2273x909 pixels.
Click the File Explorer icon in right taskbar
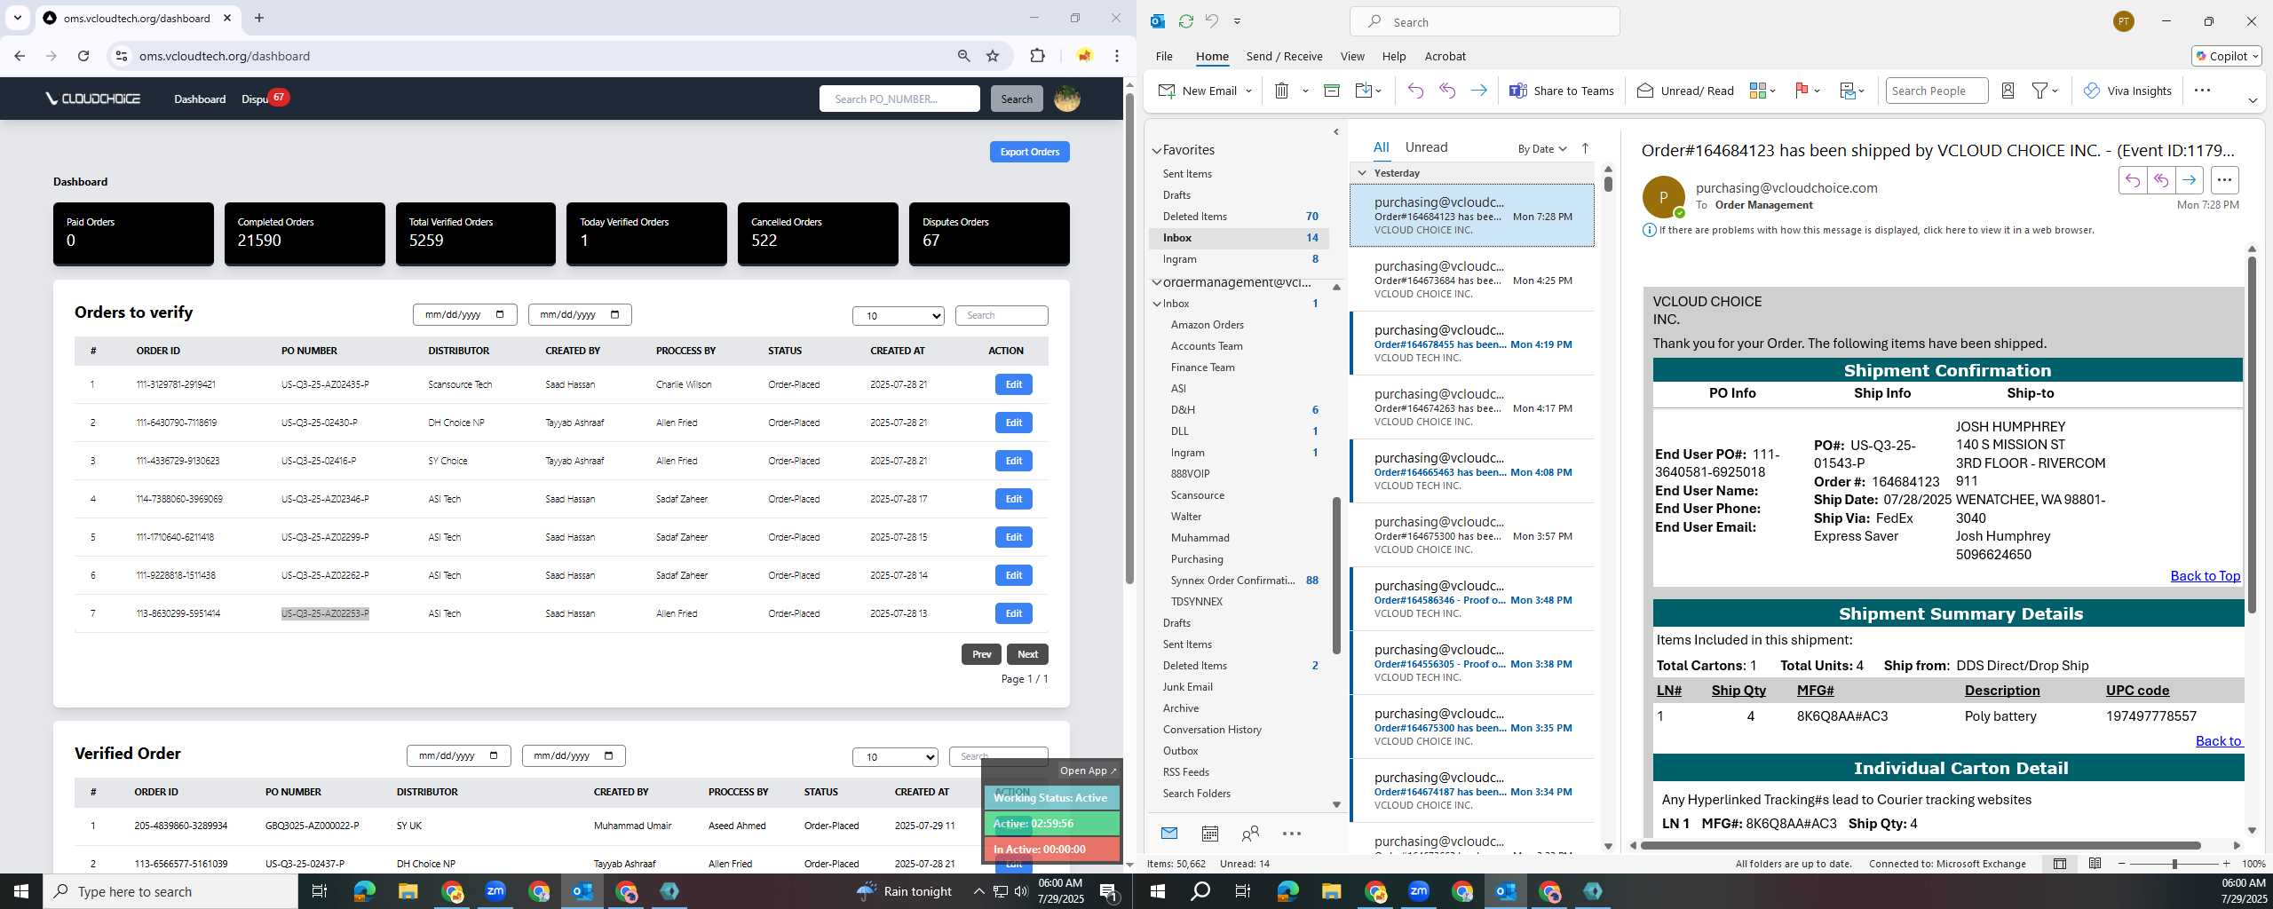point(1331,891)
